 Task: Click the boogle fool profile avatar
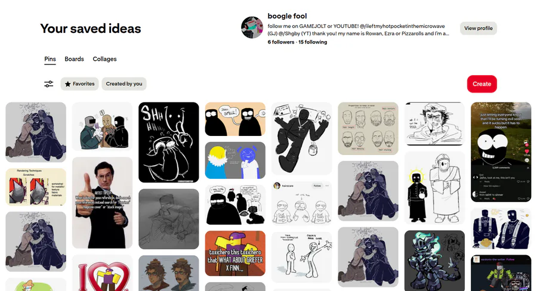tap(252, 28)
